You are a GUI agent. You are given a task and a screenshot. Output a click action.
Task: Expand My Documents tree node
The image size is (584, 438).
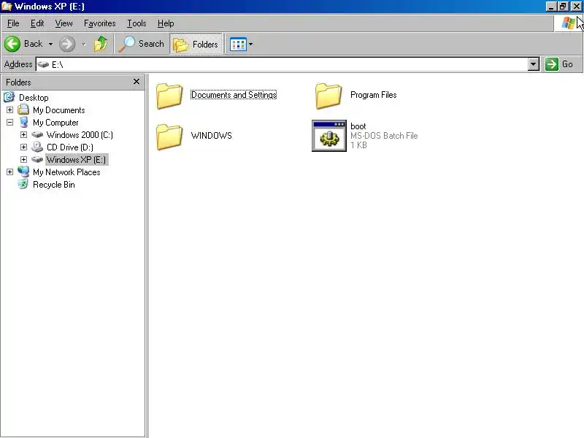(x=10, y=110)
